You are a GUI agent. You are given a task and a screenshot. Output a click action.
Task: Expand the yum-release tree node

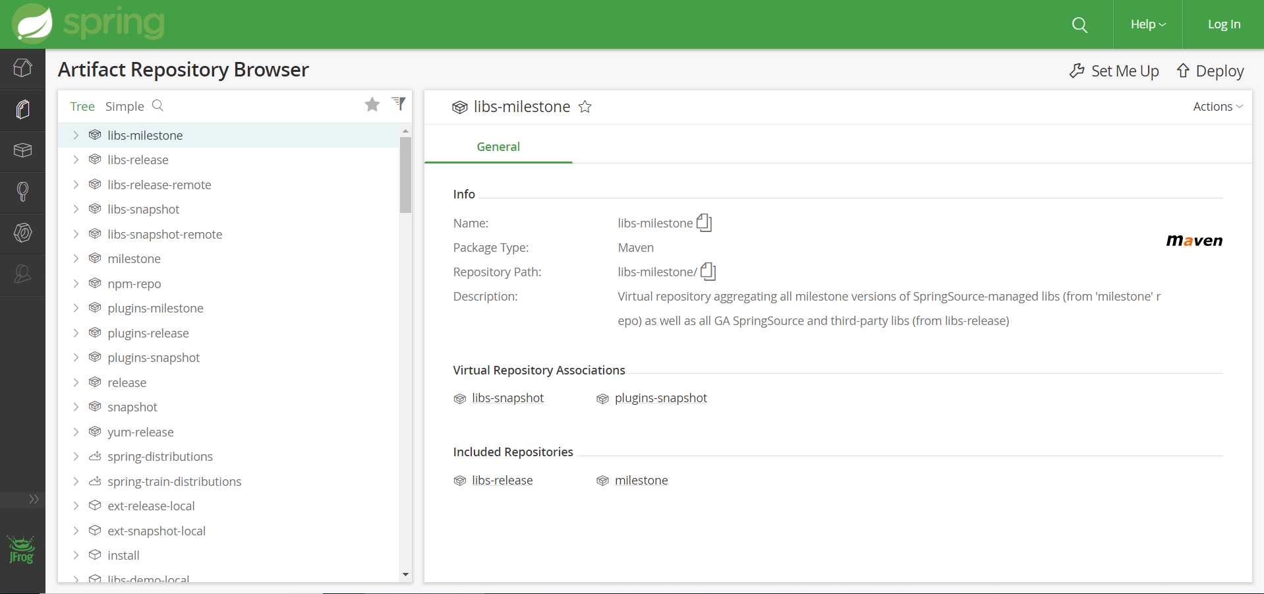(76, 432)
